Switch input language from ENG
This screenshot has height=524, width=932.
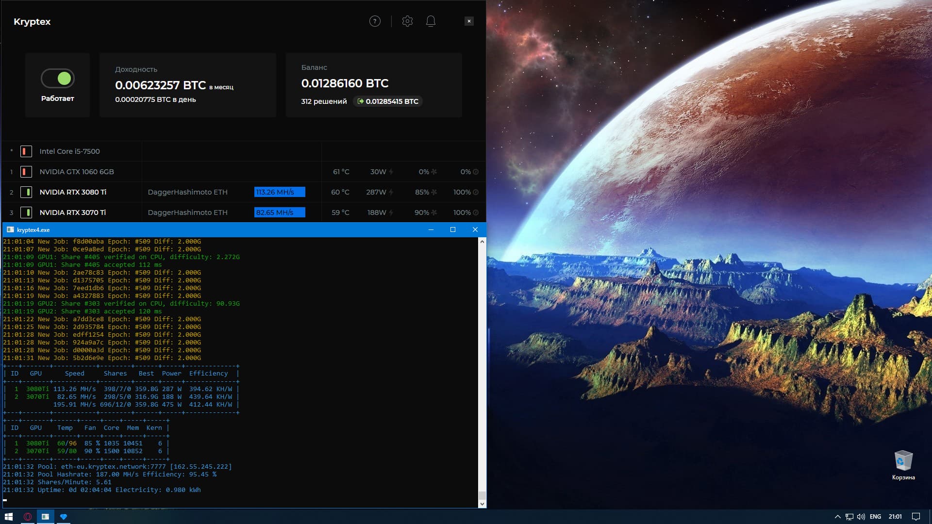click(x=875, y=517)
